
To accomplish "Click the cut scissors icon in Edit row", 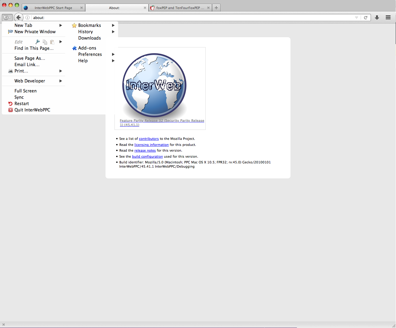I will [x=37, y=42].
